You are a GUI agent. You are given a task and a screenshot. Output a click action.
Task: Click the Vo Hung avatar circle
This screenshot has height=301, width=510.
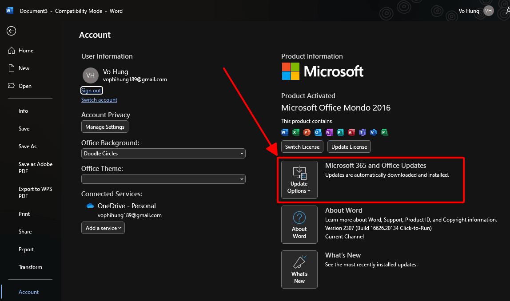[x=91, y=75]
